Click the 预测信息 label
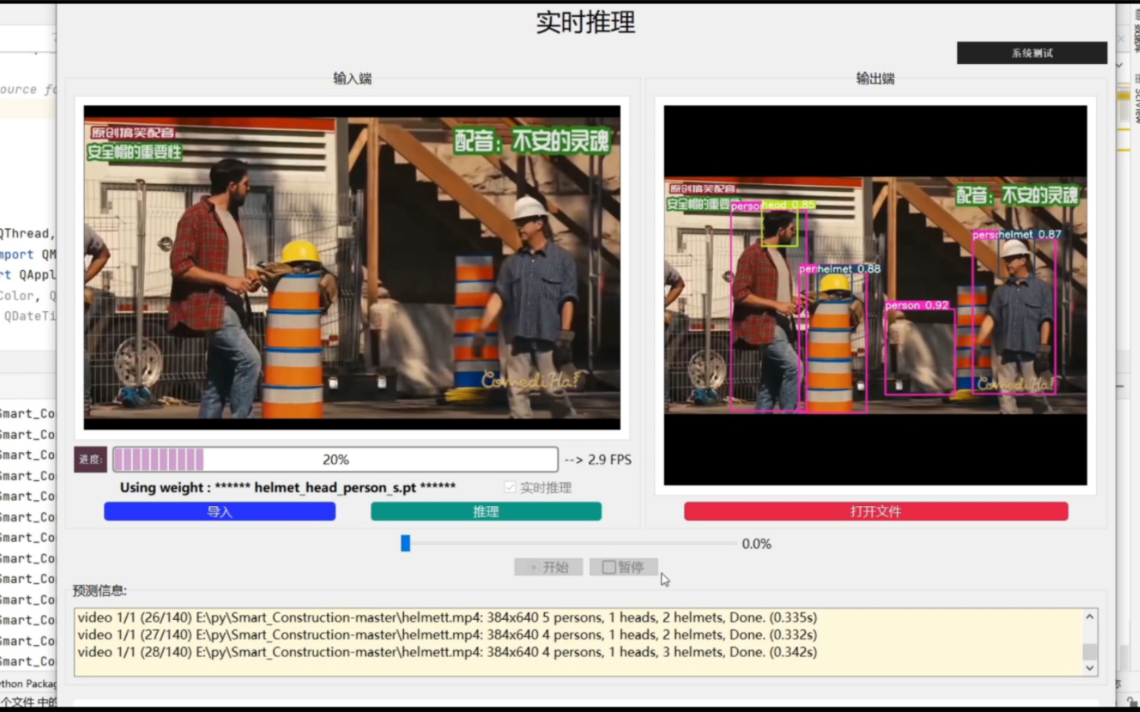This screenshot has height=712, width=1140. tap(99, 590)
